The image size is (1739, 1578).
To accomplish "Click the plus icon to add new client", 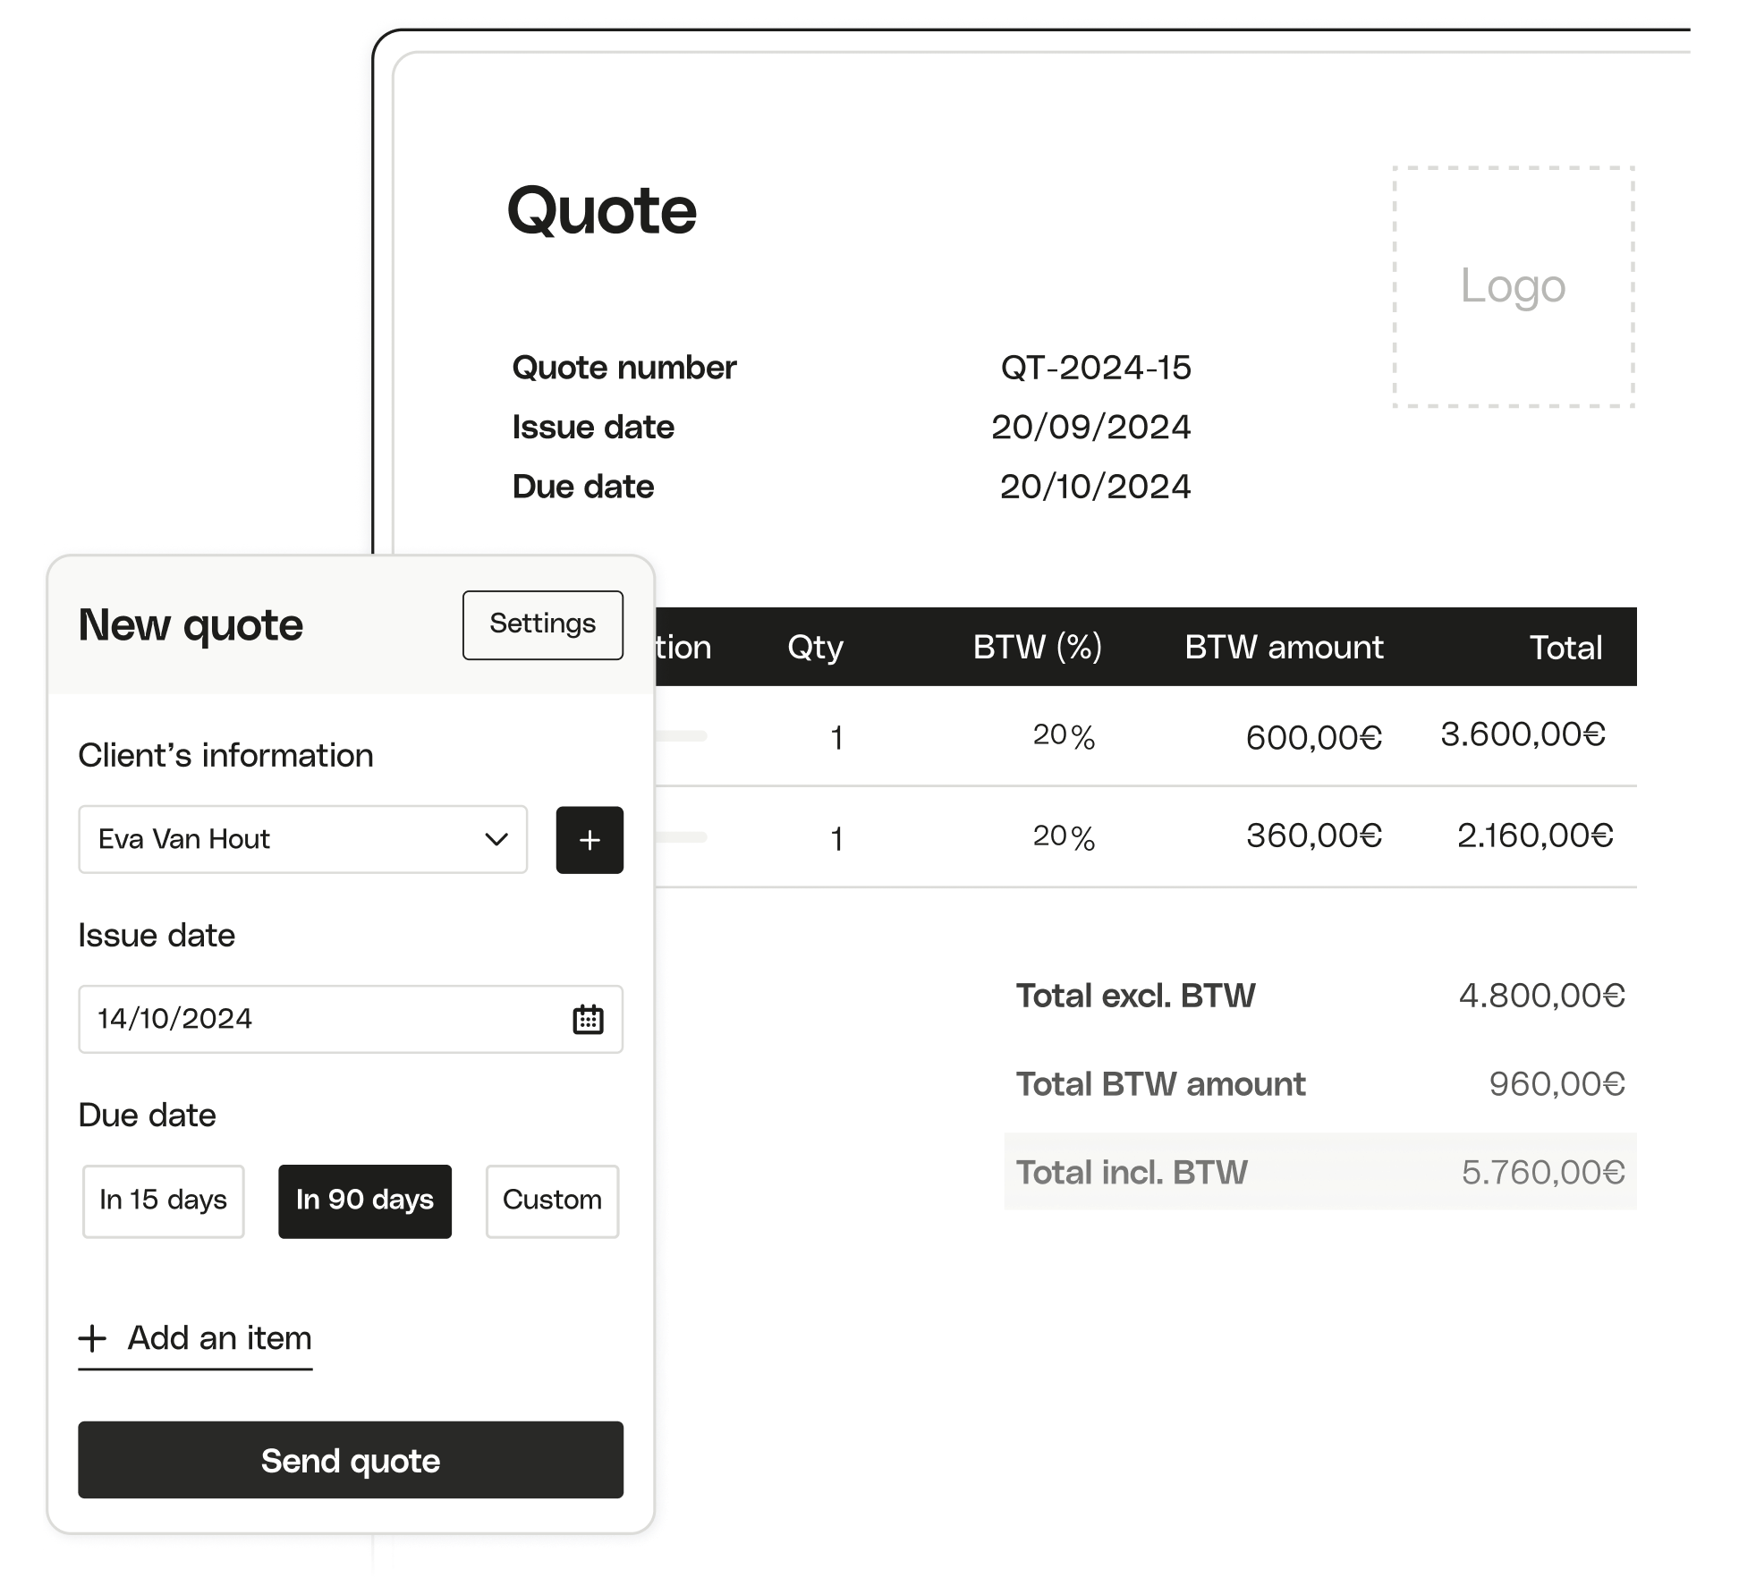I will click(590, 839).
